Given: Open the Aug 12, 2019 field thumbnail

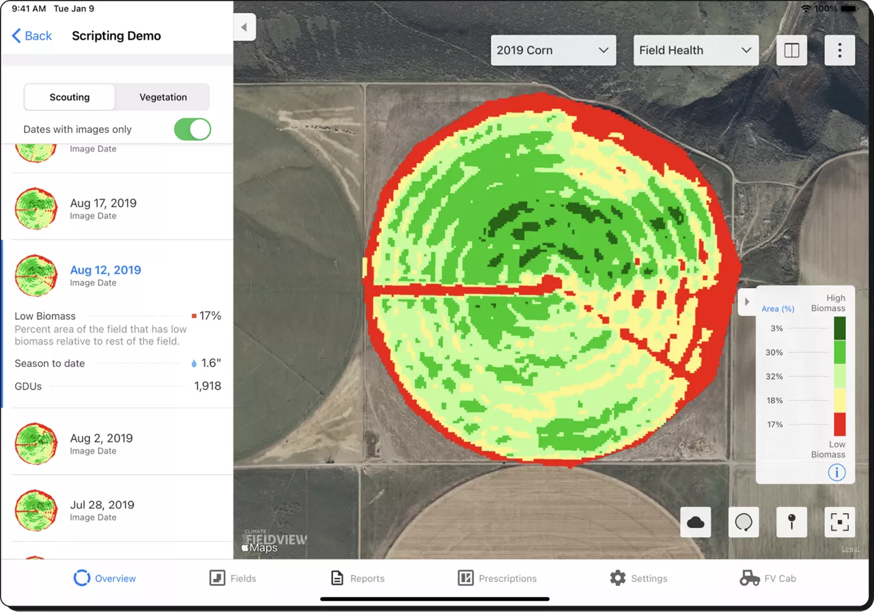Looking at the screenshot, I should (x=36, y=275).
